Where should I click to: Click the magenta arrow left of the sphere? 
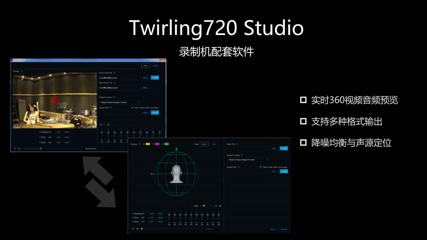point(152,174)
